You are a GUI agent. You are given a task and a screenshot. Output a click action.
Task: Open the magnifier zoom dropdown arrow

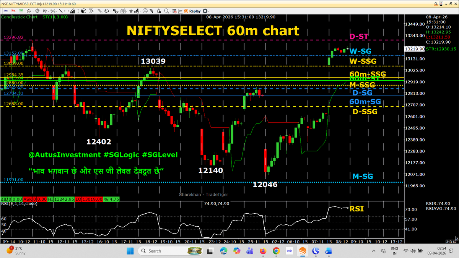pos(170,11)
